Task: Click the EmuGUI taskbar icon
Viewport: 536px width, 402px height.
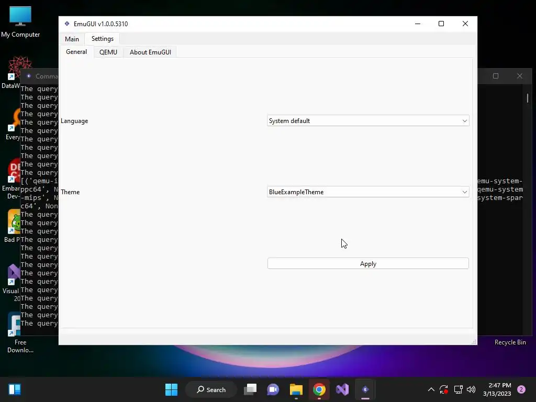Action: 365,389
